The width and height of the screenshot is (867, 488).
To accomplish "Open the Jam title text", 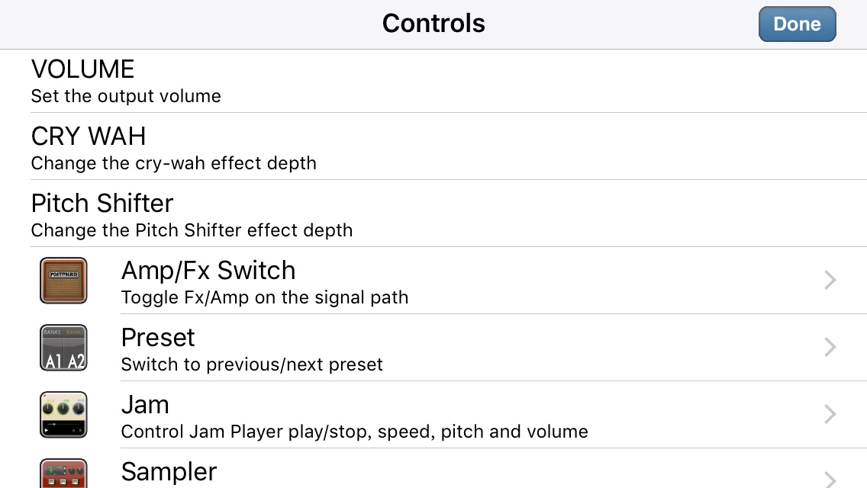I will [145, 405].
